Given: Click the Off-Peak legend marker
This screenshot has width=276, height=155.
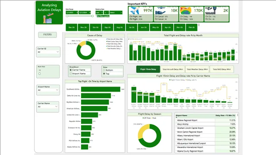Looking at the screenshot, I should click(143, 118).
